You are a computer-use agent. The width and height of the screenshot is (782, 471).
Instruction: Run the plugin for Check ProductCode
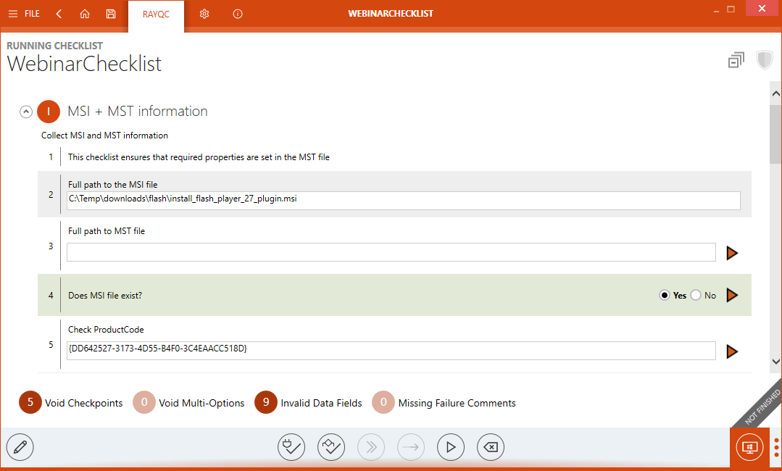732,351
